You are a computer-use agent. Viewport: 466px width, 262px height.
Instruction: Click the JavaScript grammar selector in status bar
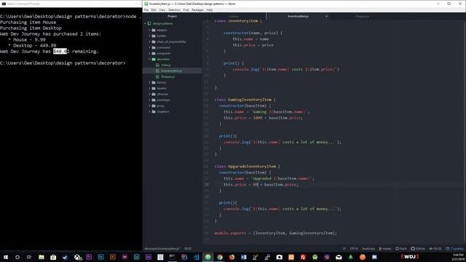pos(368,249)
